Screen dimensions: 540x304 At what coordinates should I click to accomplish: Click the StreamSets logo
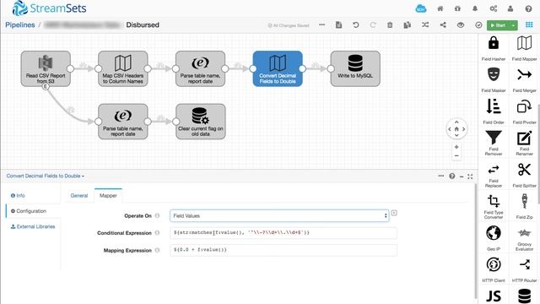(49, 8)
